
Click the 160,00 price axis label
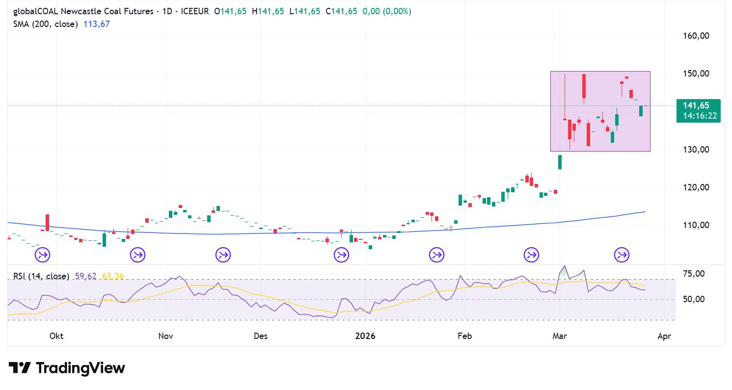[x=696, y=36]
